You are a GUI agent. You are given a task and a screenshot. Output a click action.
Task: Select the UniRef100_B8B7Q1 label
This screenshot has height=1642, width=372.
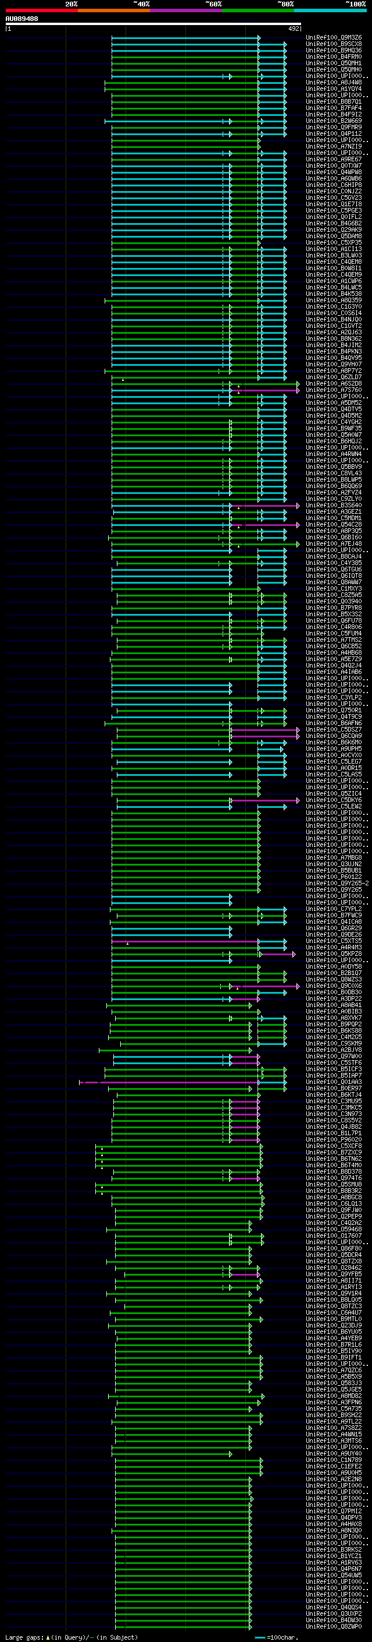(x=334, y=101)
